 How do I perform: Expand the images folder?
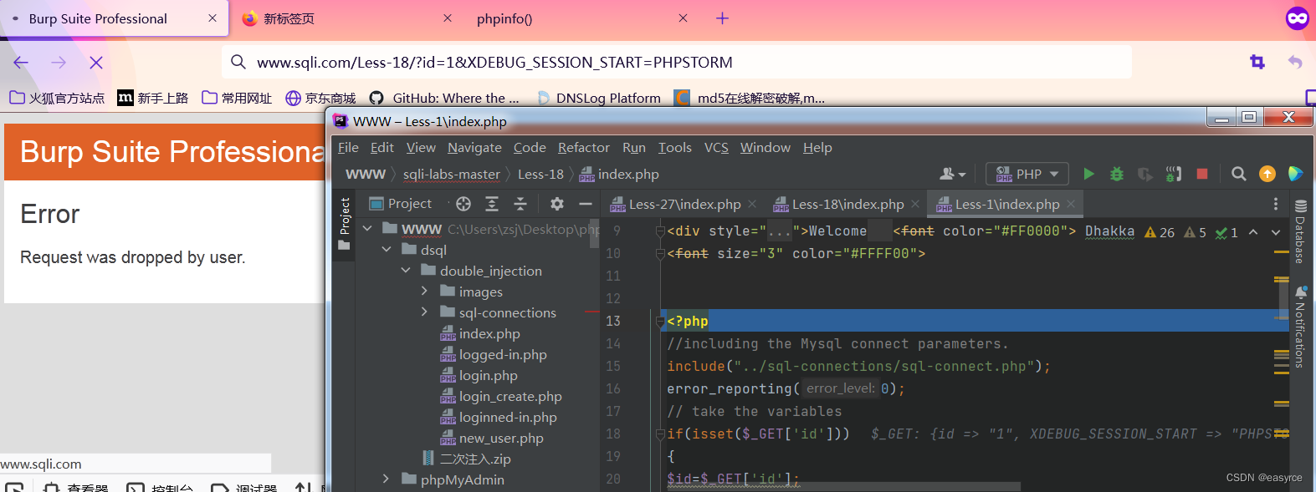(424, 292)
